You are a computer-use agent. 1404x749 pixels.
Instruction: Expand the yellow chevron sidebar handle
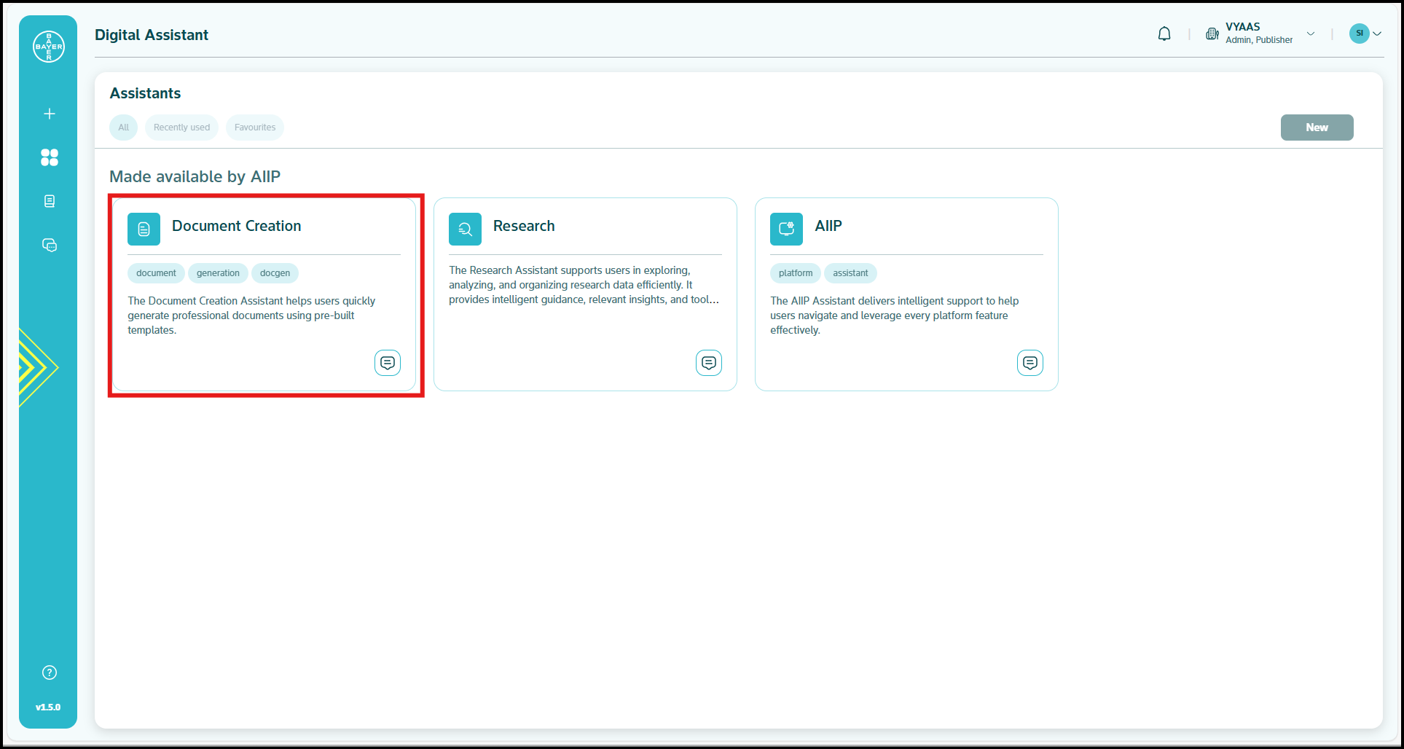pos(36,367)
